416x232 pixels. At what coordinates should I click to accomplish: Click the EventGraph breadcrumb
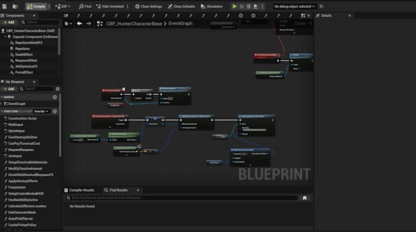click(180, 24)
